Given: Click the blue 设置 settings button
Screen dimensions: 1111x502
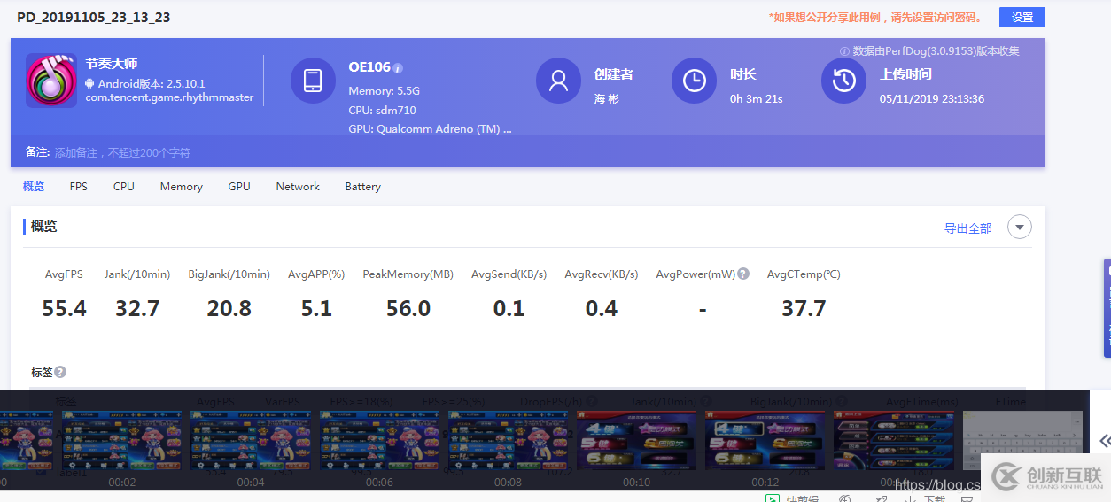Looking at the screenshot, I should [1022, 17].
